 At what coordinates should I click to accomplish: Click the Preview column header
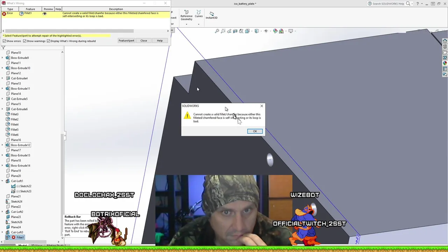pos(48,9)
